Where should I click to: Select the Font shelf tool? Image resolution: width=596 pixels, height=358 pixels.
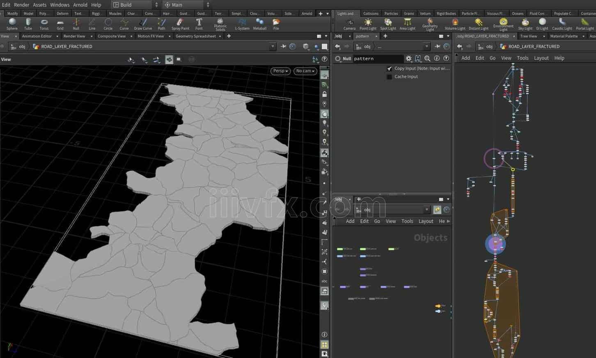[199, 24]
